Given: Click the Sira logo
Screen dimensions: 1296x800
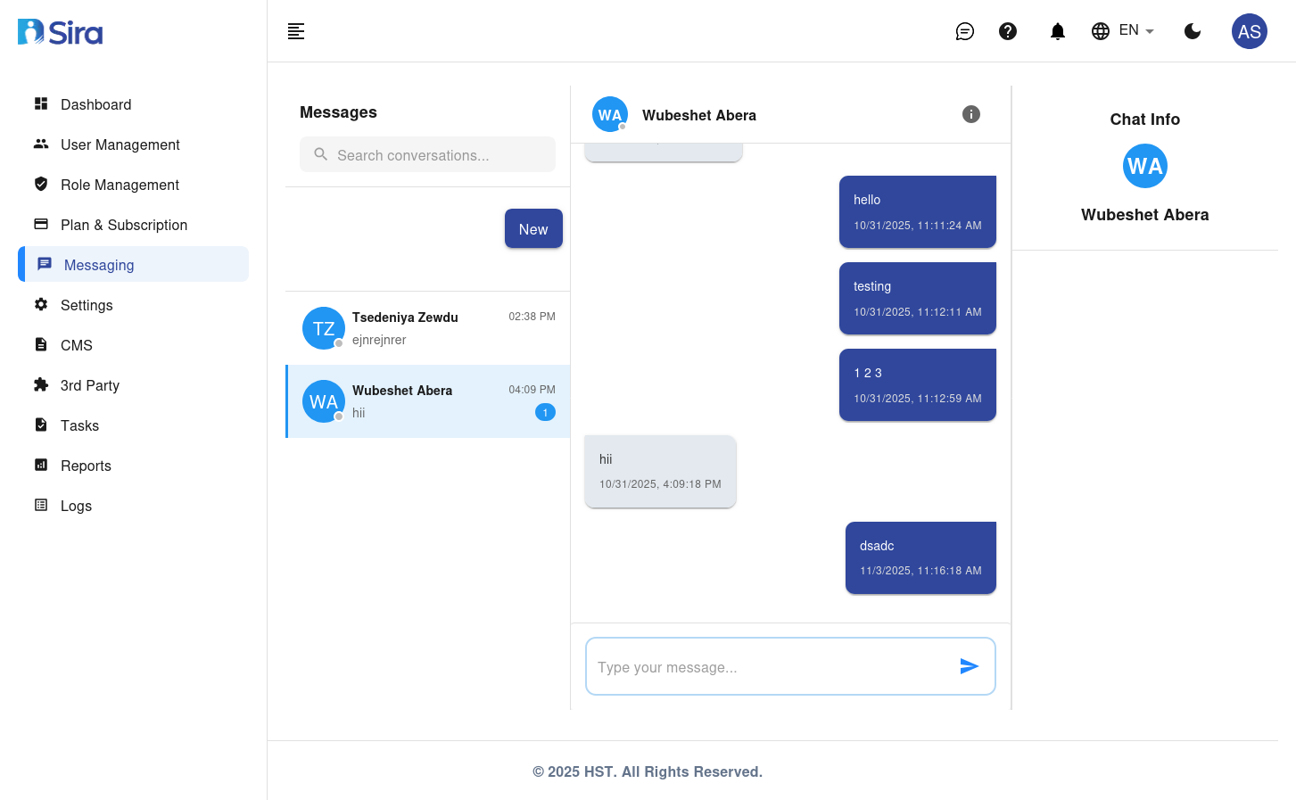Looking at the screenshot, I should tap(59, 30).
